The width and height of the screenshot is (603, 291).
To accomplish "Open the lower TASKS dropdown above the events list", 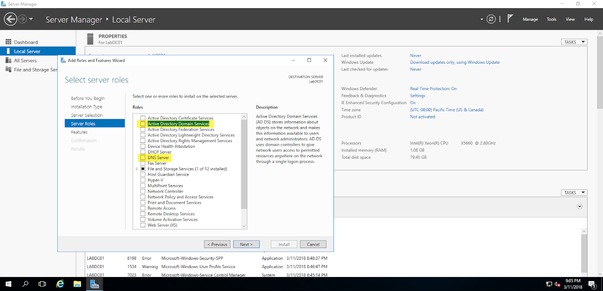I will 574,192.
